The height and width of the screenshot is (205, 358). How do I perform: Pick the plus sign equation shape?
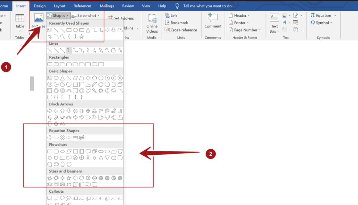click(50, 138)
